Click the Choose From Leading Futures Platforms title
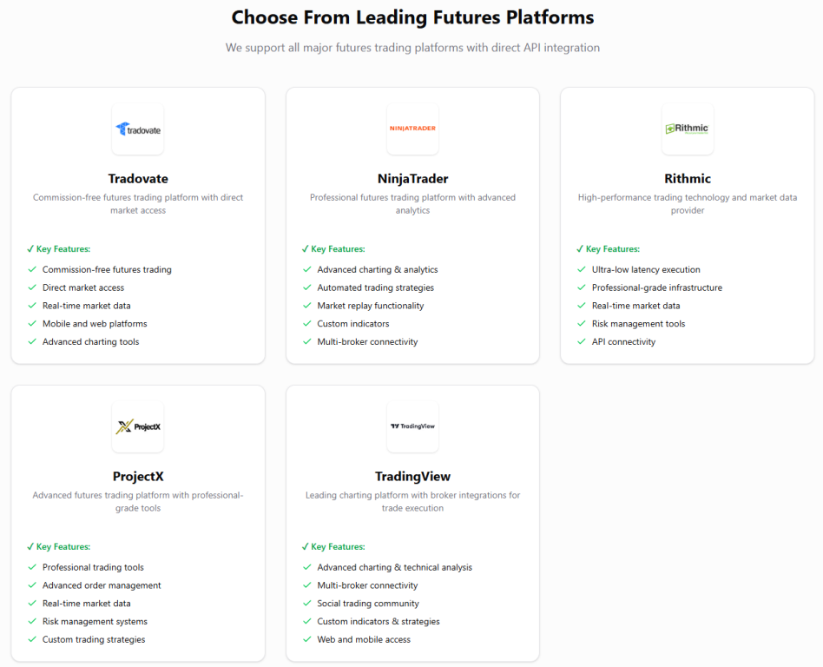 (412, 17)
